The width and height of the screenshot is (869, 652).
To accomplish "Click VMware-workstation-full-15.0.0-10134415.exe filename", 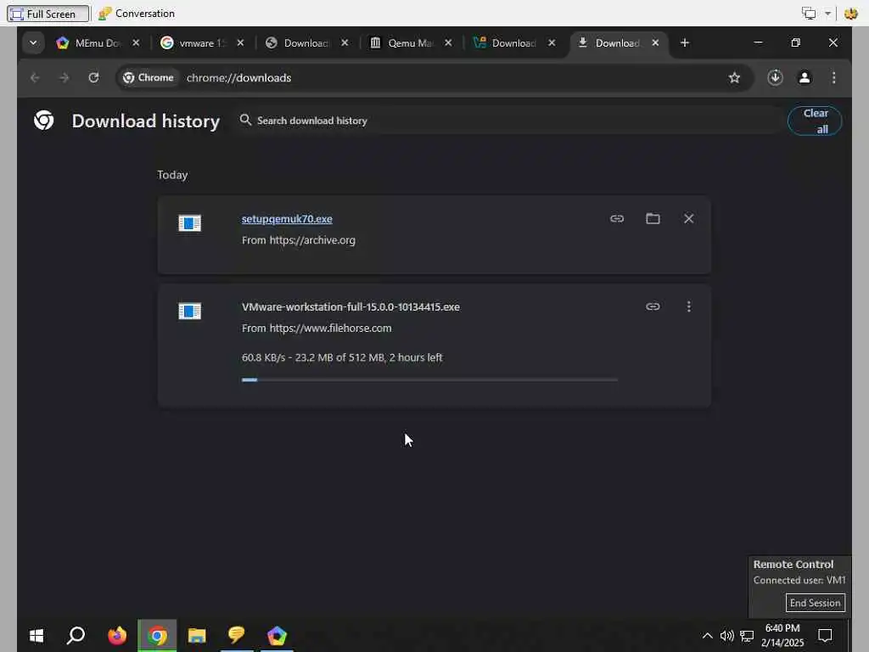I will [x=350, y=306].
